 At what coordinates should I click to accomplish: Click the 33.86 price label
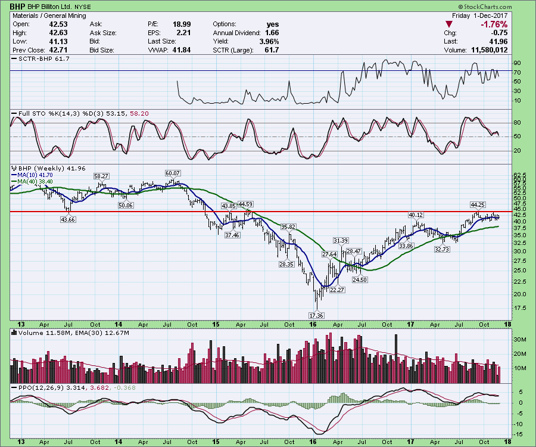(x=406, y=246)
